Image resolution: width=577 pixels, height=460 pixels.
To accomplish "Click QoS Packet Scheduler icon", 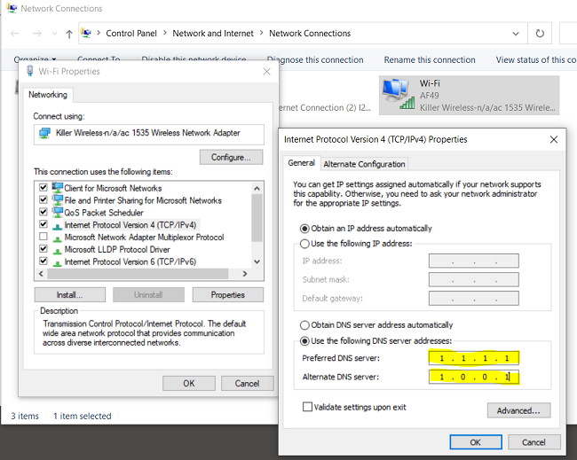I will tap(58, 212).
